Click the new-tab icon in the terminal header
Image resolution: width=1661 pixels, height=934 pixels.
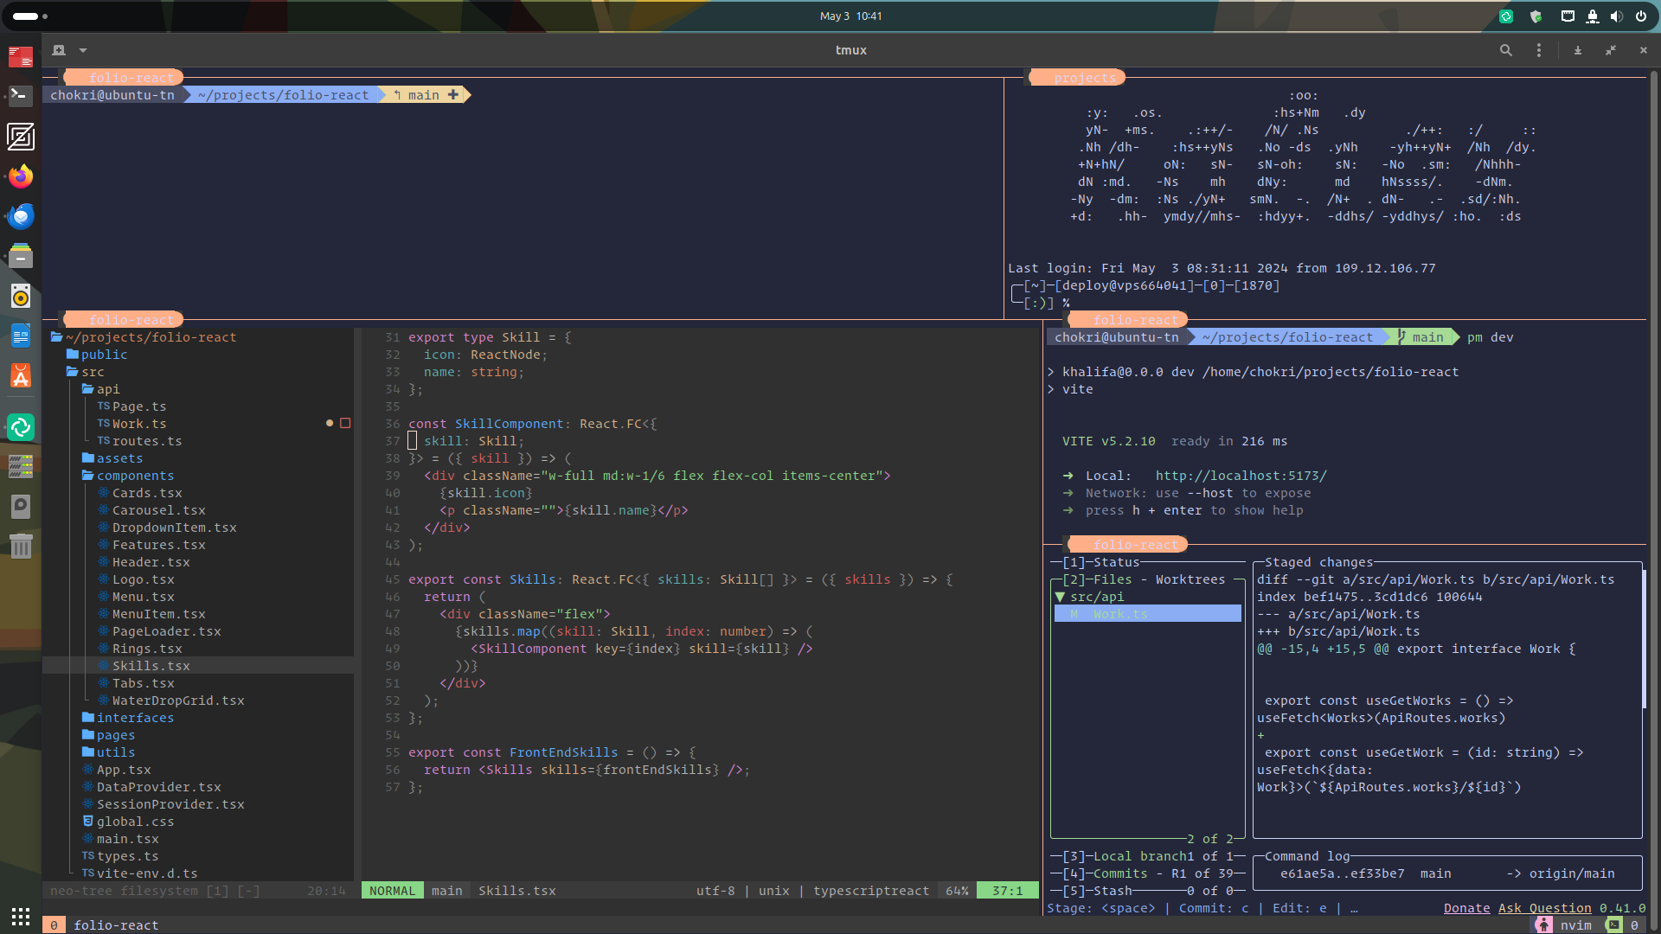tap(58, 50)
